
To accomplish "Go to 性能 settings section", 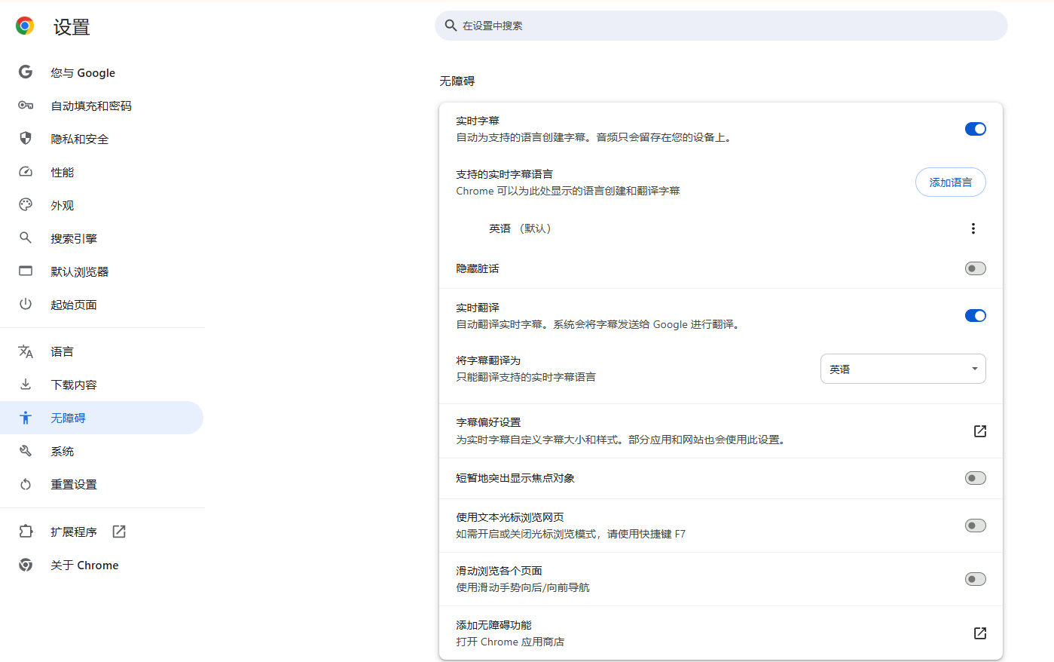I will click(102, 172).
